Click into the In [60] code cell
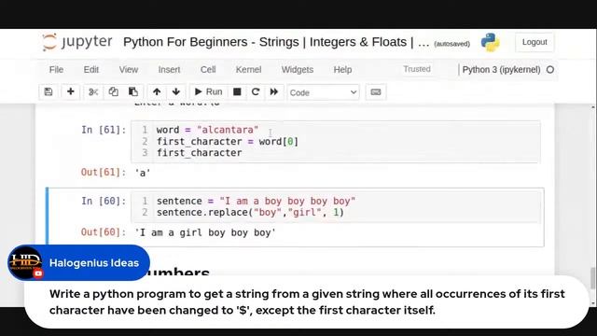Image resolution: width=597 pixels, height=336 pixels. coord(336,207)
